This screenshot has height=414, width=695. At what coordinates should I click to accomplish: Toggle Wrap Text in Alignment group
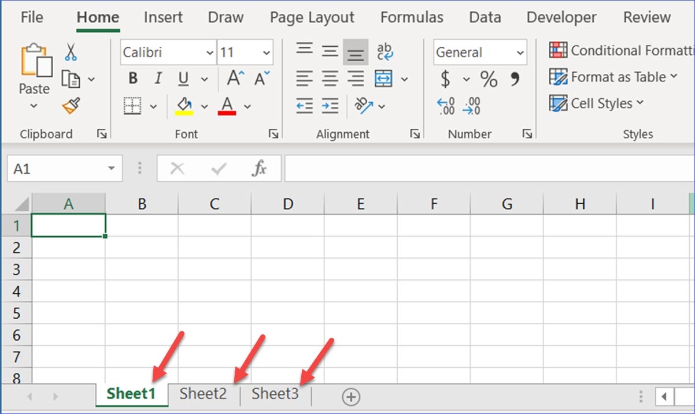point(385,51)
